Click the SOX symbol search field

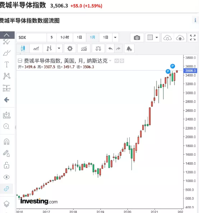32,37
